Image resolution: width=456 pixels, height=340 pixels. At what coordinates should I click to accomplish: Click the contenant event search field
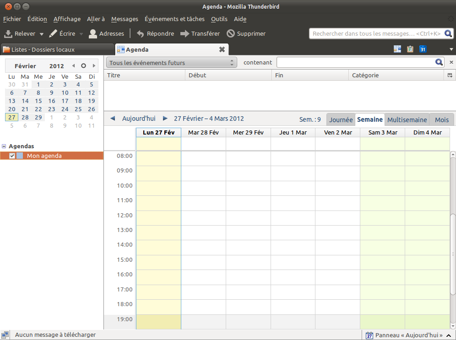pyautogui.click(x=355, y=62)
